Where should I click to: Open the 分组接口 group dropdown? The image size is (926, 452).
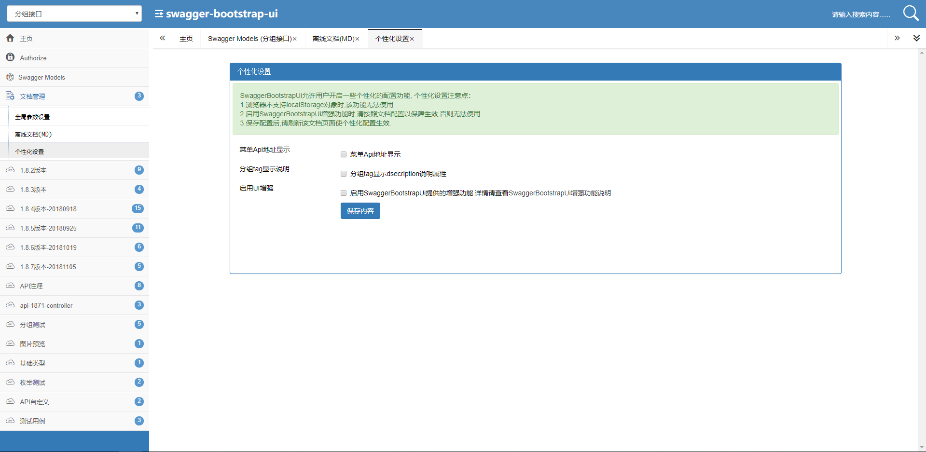tap(74, 14)
